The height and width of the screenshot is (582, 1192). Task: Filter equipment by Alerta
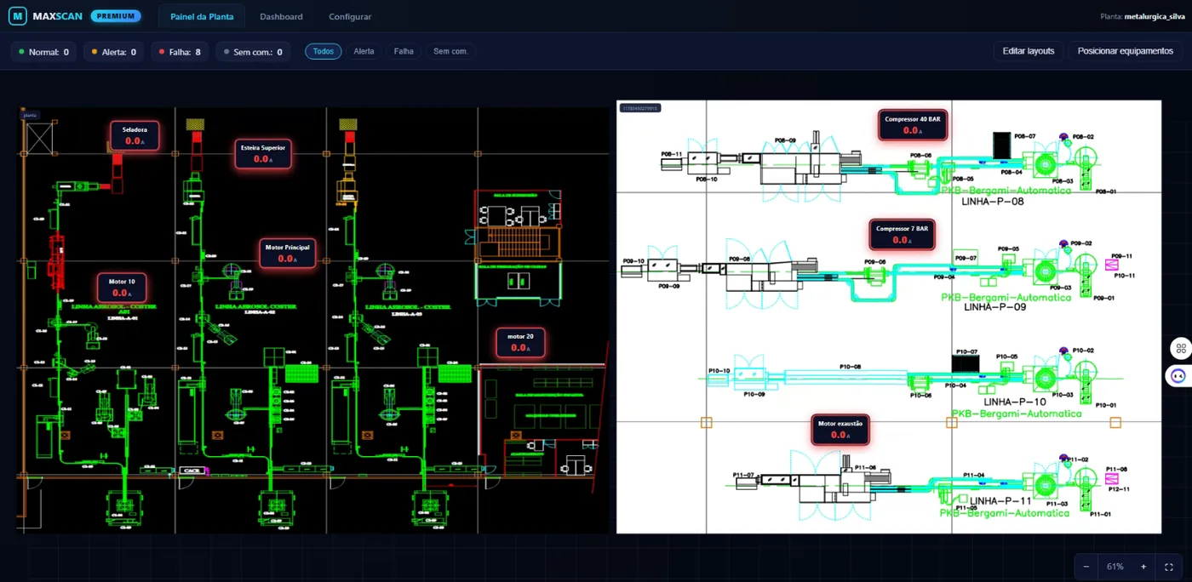pos(364,51)
